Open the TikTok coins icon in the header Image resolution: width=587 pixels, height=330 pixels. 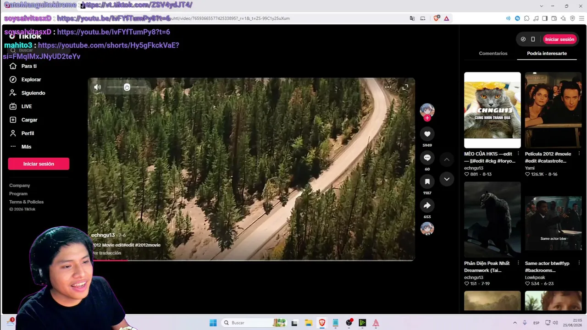523,39
